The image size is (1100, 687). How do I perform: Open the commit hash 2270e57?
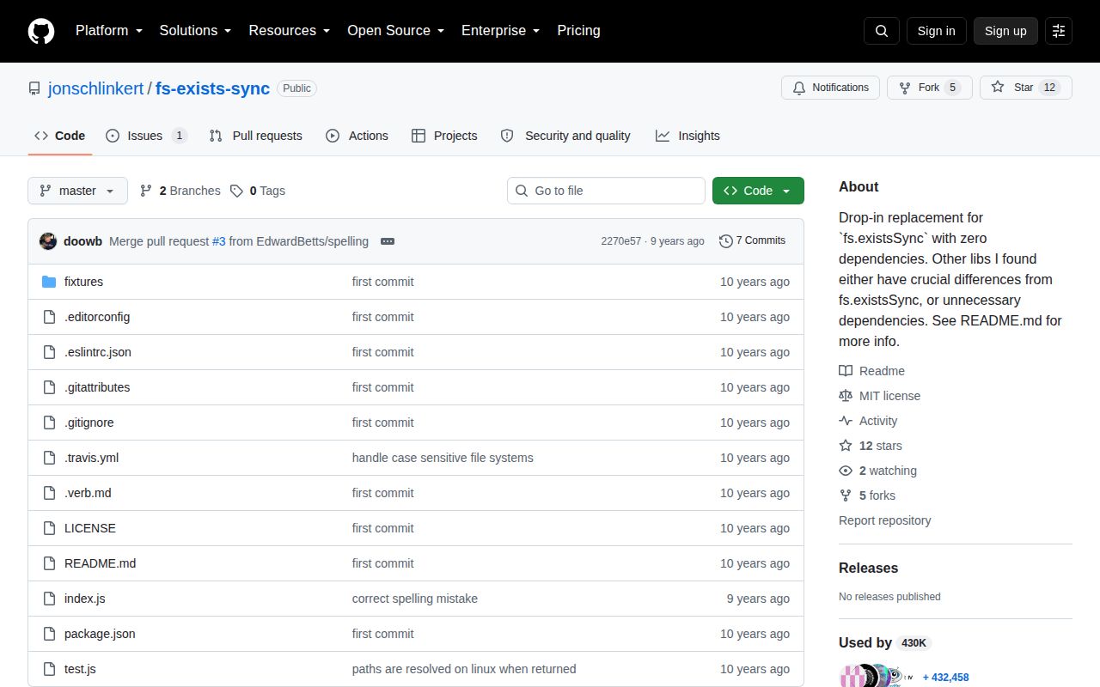[x=620, y=241]
